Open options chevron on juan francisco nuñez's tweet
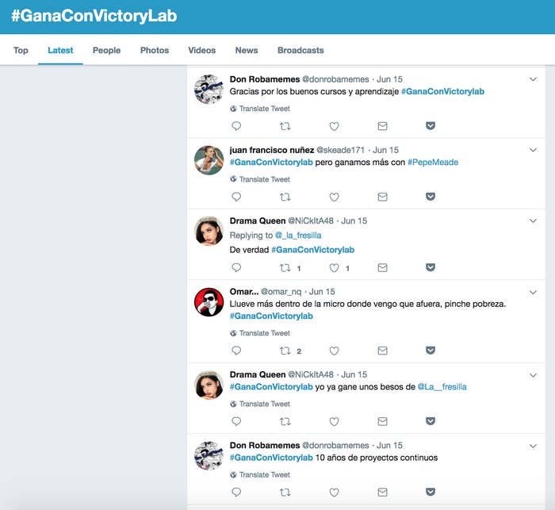555x510 pixels. pyautogui.click(x=533, y=150)
